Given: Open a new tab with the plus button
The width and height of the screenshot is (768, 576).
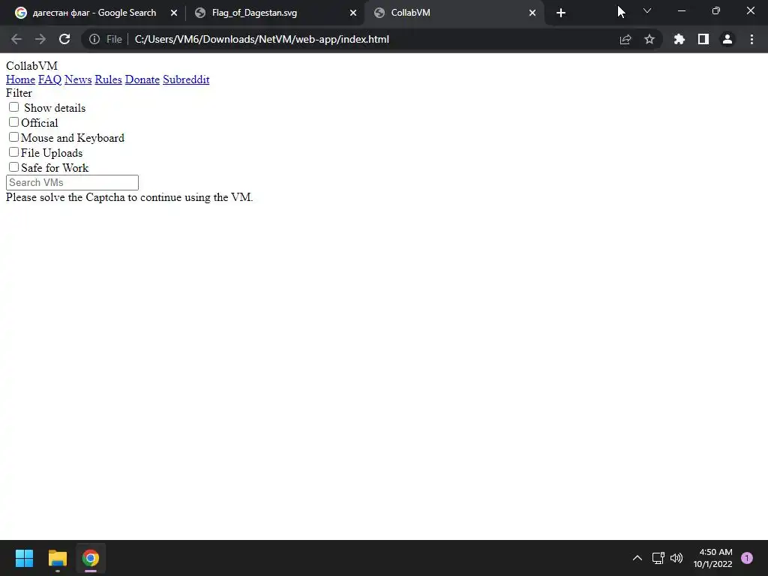Looking at the screenshot, I should coord(561,13).
